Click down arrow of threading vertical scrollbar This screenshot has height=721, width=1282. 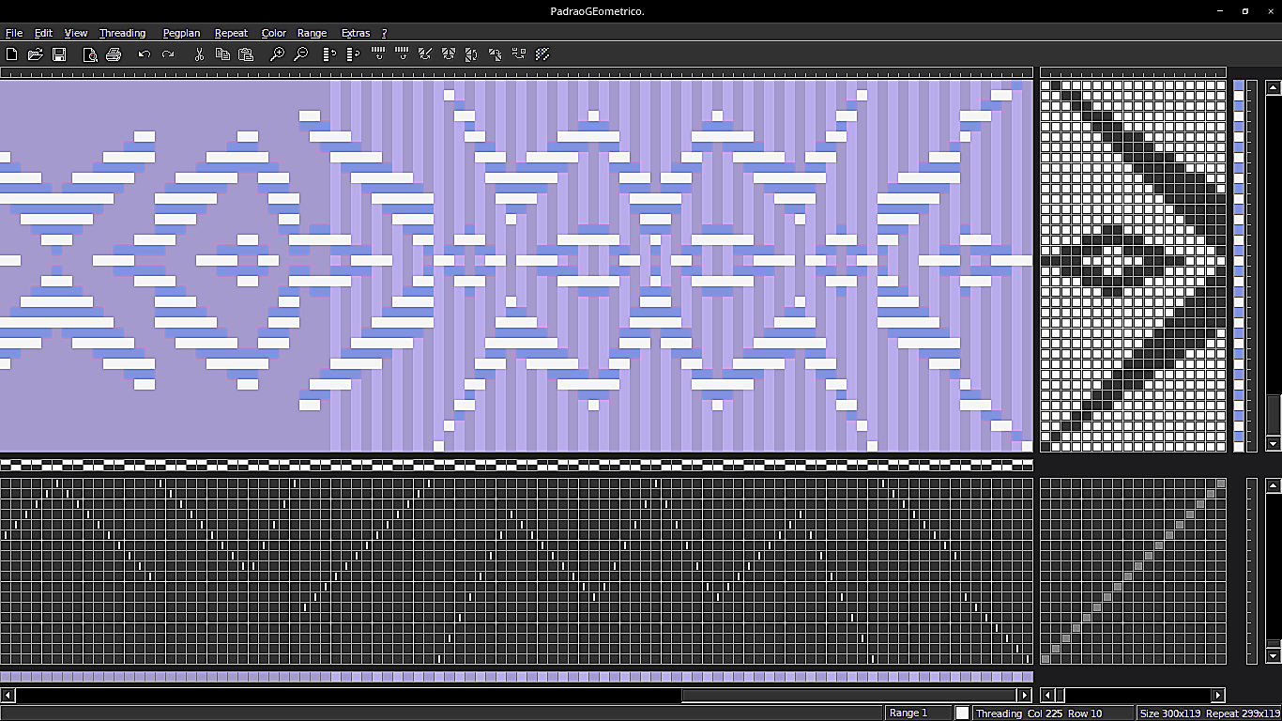(x=1274, y=655)
